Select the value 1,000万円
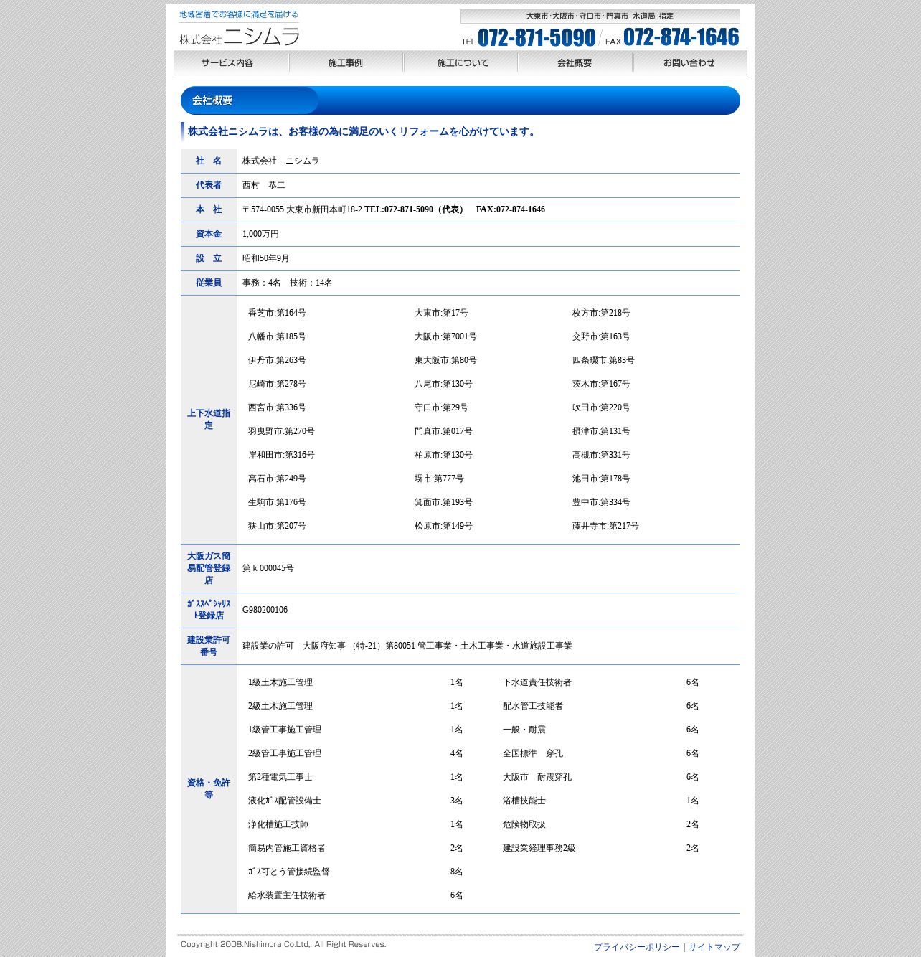The image size is (921, 957). (260, 234)
